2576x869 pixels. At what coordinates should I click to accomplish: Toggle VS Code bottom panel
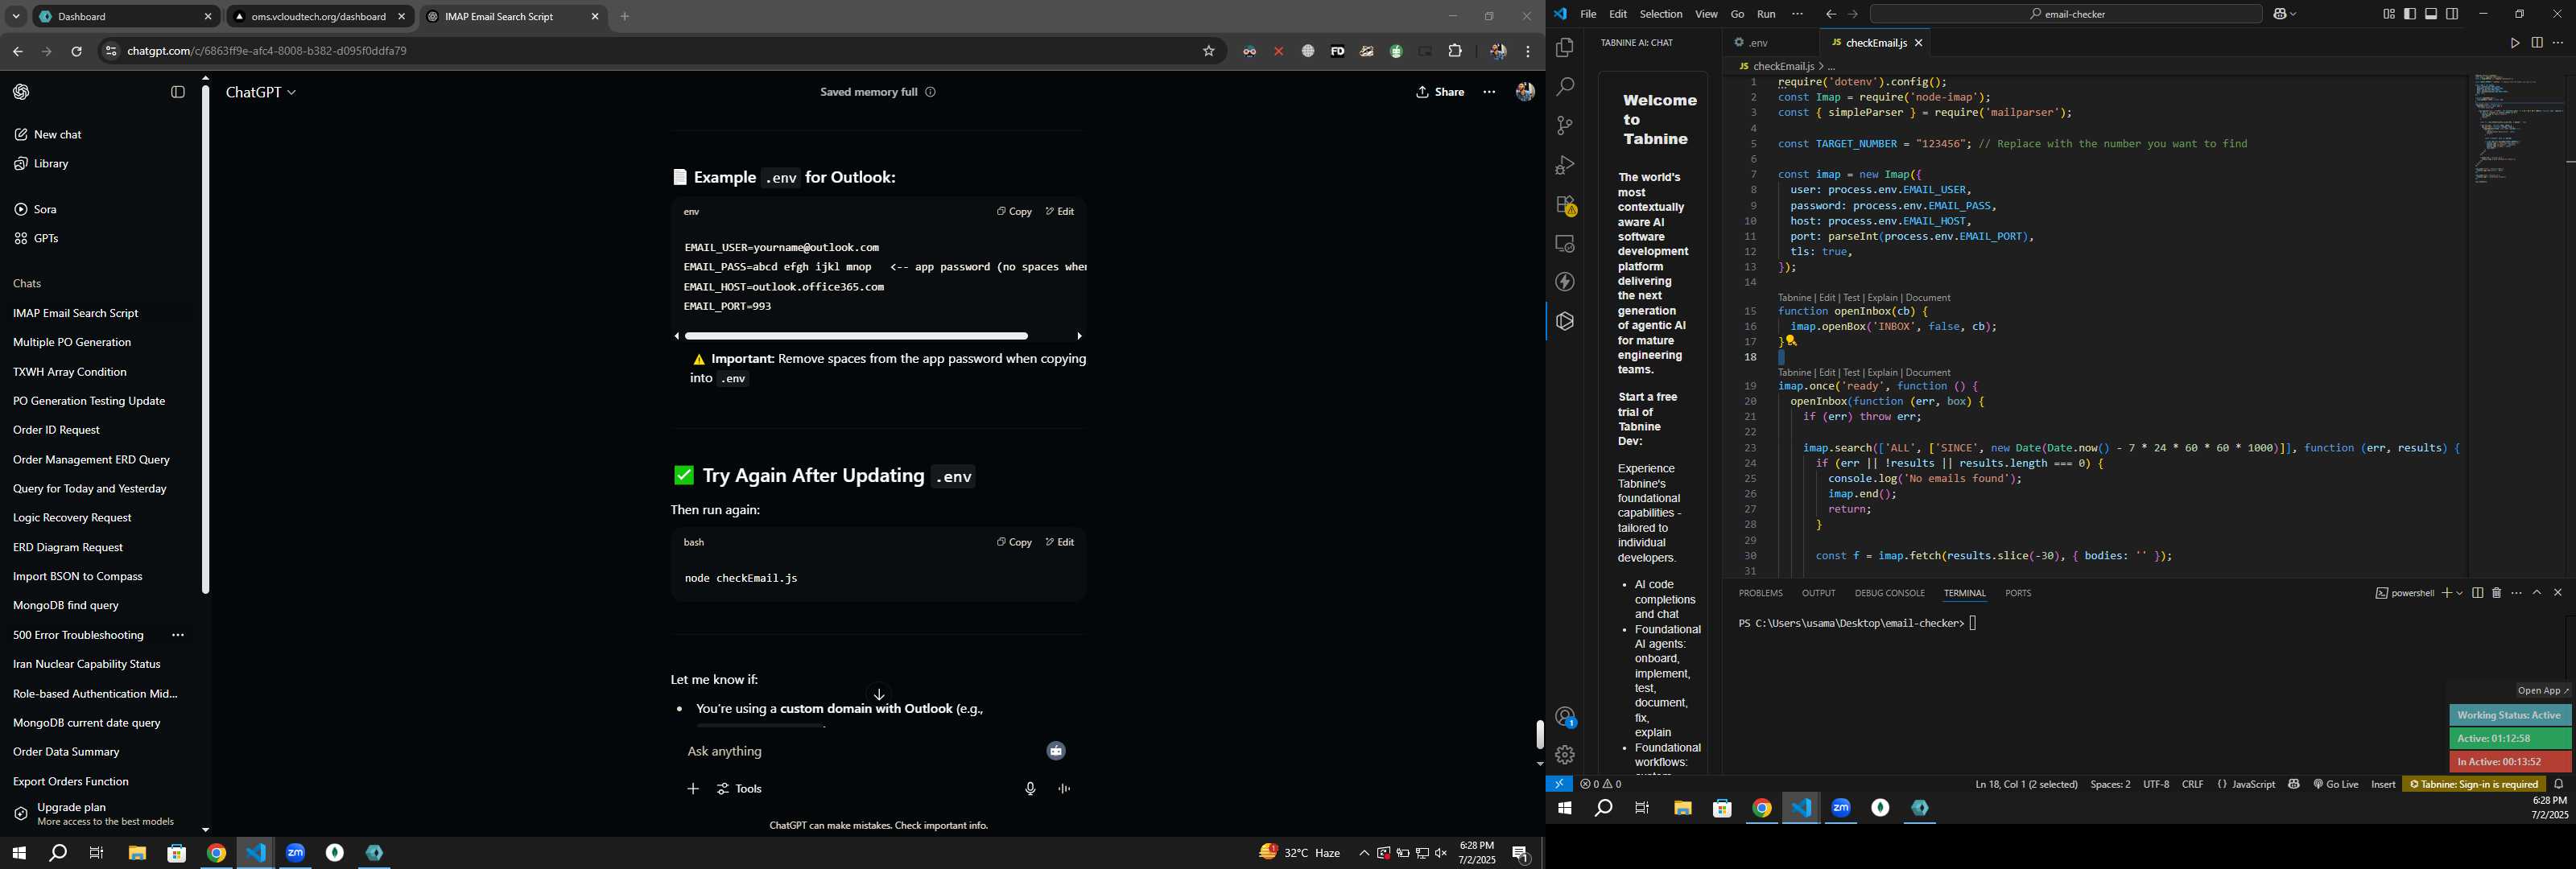[2431, 15]
